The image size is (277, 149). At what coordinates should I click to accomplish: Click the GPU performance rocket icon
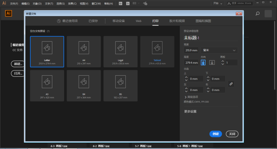pos(145,3)
